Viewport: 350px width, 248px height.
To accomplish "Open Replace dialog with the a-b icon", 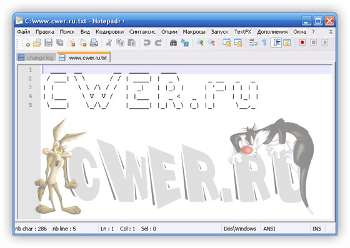I will (185, 42).
